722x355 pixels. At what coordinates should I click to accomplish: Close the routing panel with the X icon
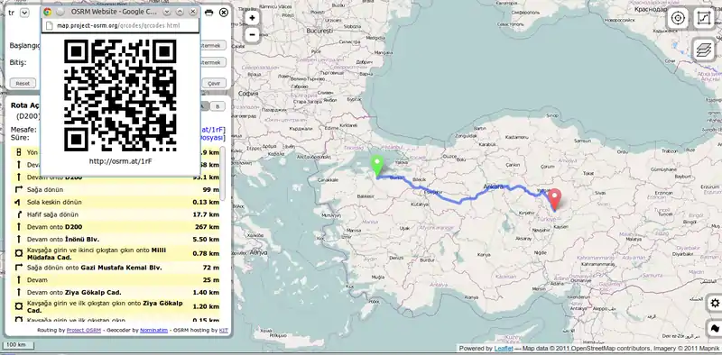pos(224,13)
